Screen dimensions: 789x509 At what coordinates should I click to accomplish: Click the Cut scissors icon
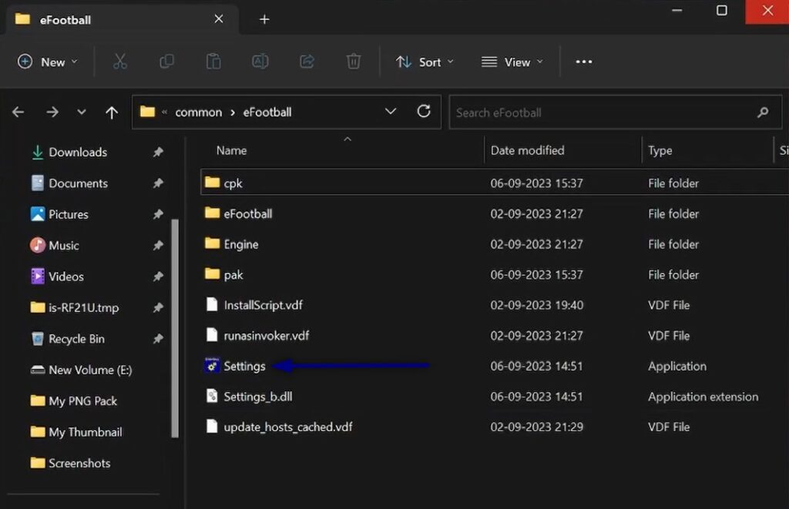tap(119, 62)
